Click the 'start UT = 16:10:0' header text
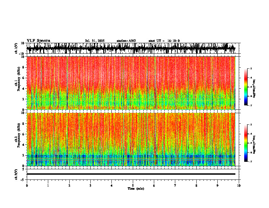This screenshot has height=208, width=269. [164, 41]
